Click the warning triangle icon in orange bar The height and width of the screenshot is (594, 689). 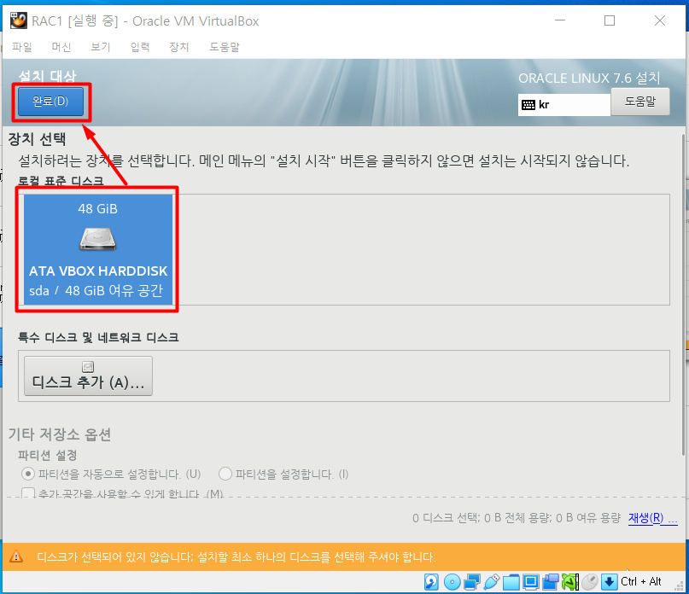[x=16, y=556]
